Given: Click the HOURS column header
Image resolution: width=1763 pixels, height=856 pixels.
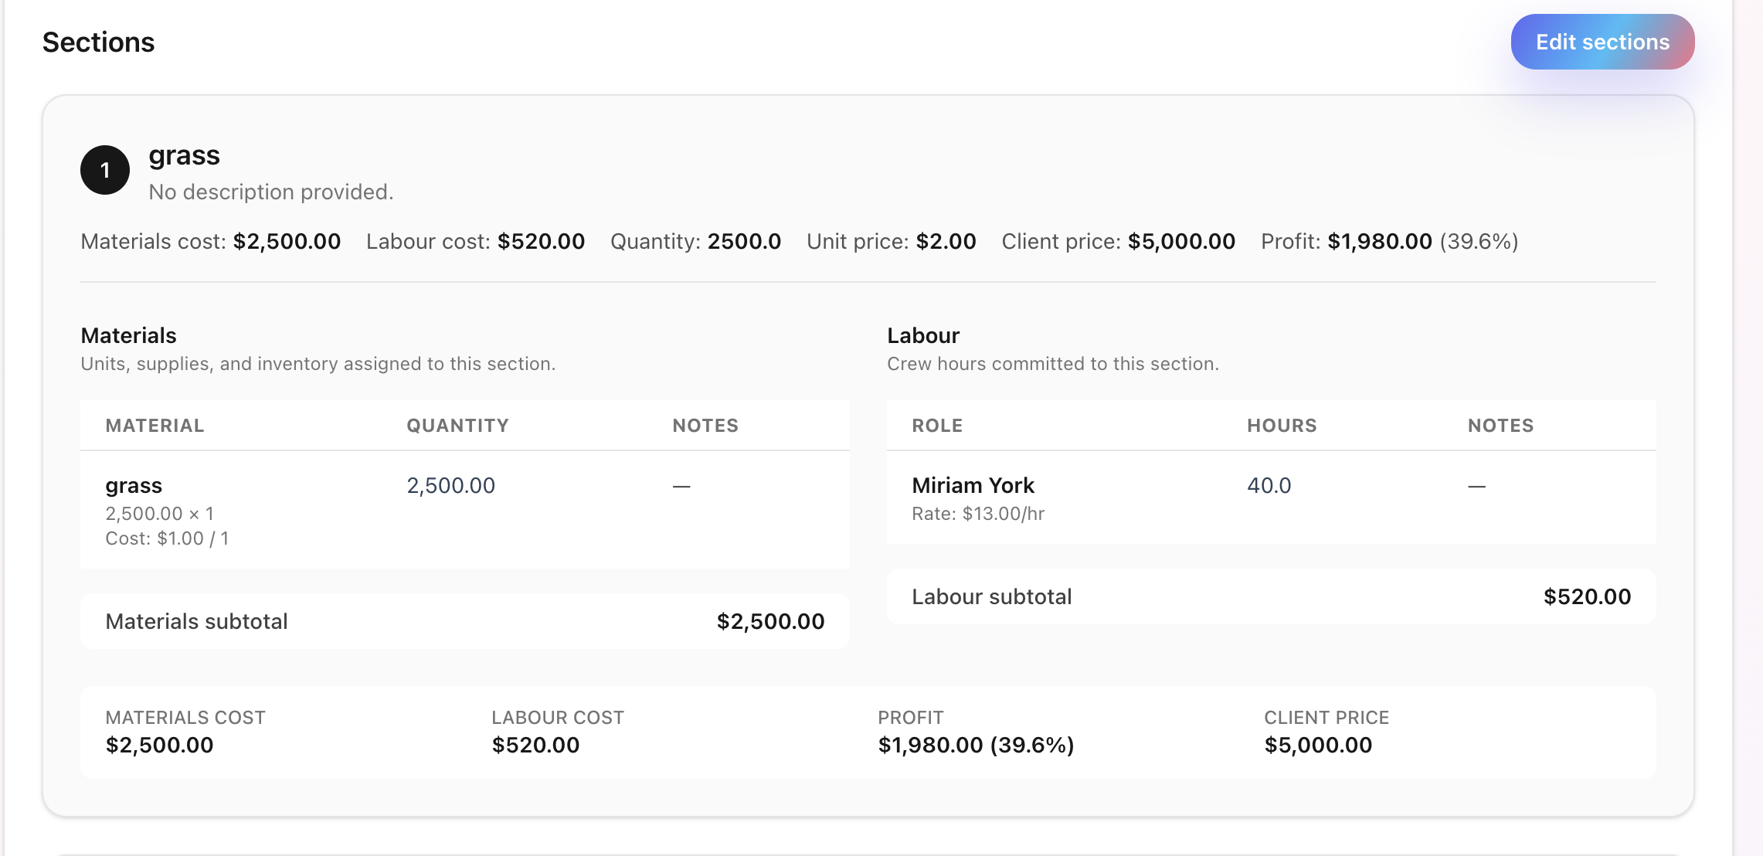Looking at the screenshot, I should point(1282,425).
